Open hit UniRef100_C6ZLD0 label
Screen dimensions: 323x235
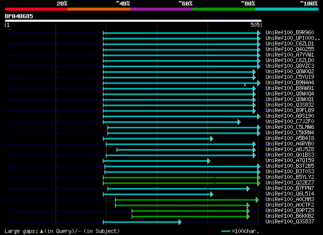(x=290, y=60)
